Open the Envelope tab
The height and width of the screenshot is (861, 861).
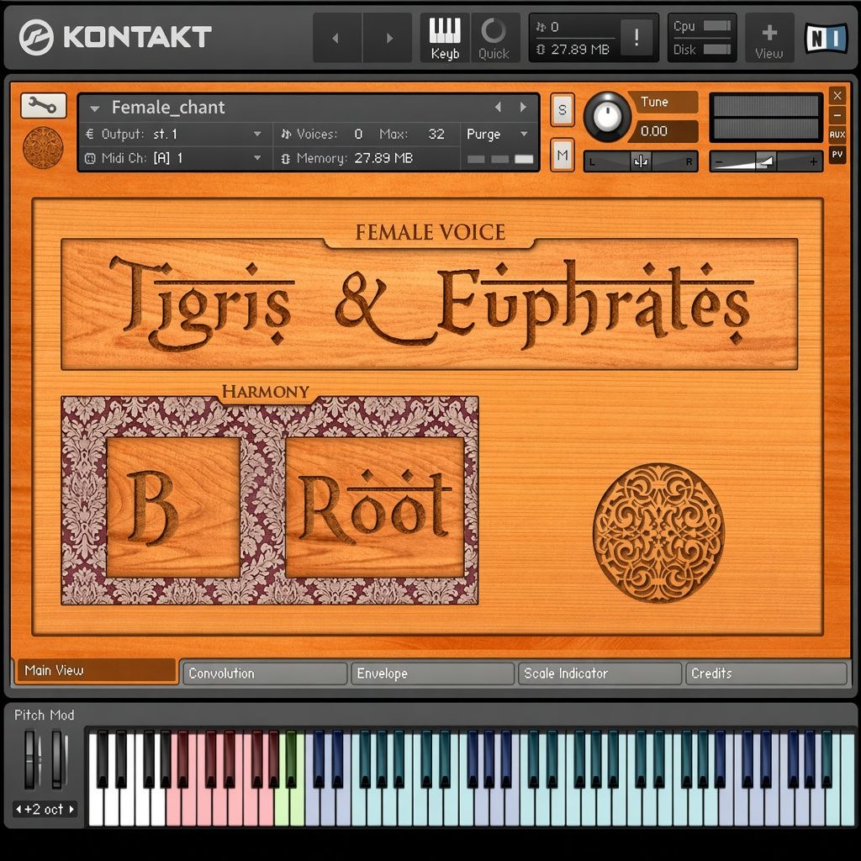tap(433, 673)
